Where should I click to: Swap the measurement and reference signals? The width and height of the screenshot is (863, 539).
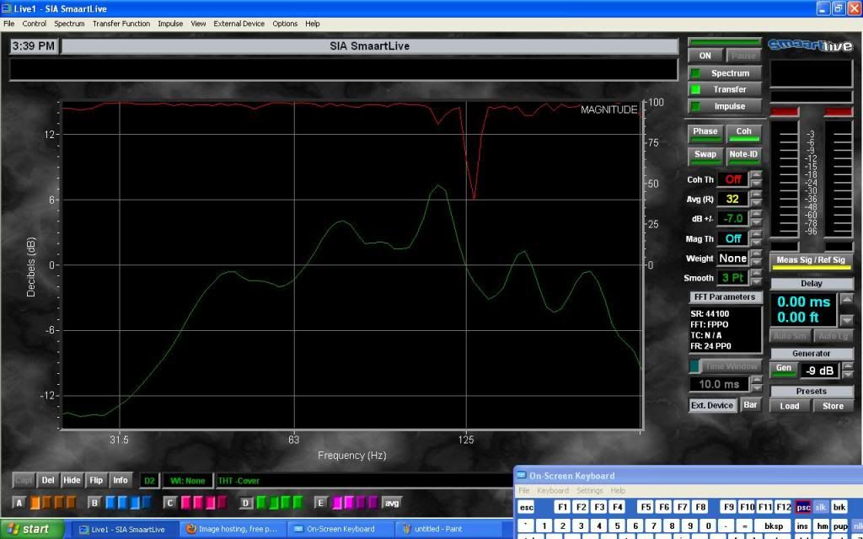click(705, 155)
